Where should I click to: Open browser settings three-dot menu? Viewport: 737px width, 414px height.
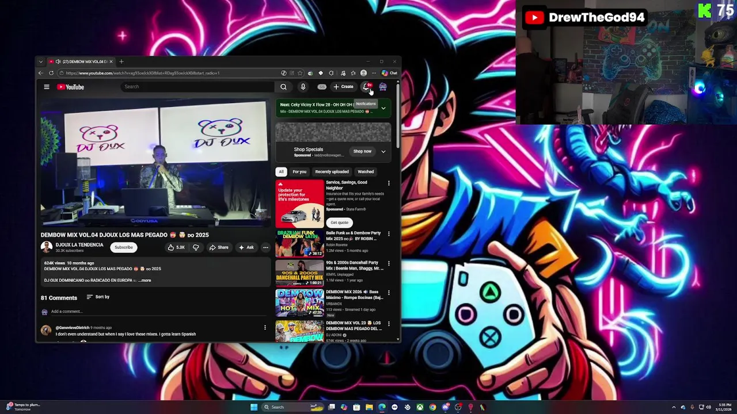click(x=374, y=73)
